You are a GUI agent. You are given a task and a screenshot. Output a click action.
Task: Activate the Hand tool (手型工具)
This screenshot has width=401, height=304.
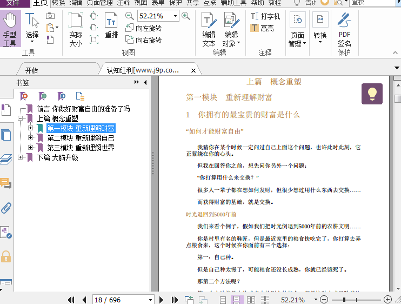click(10, 29)
